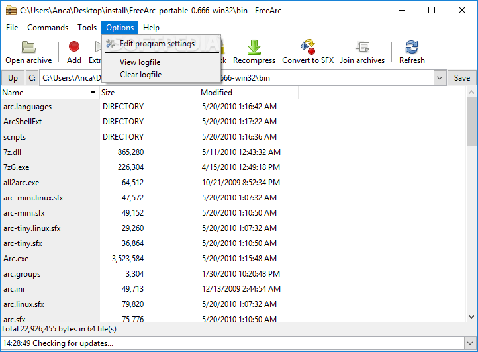Select the arc-tiny.sfx file
Viewport: 478px width, 352px height.
point(23,243)
